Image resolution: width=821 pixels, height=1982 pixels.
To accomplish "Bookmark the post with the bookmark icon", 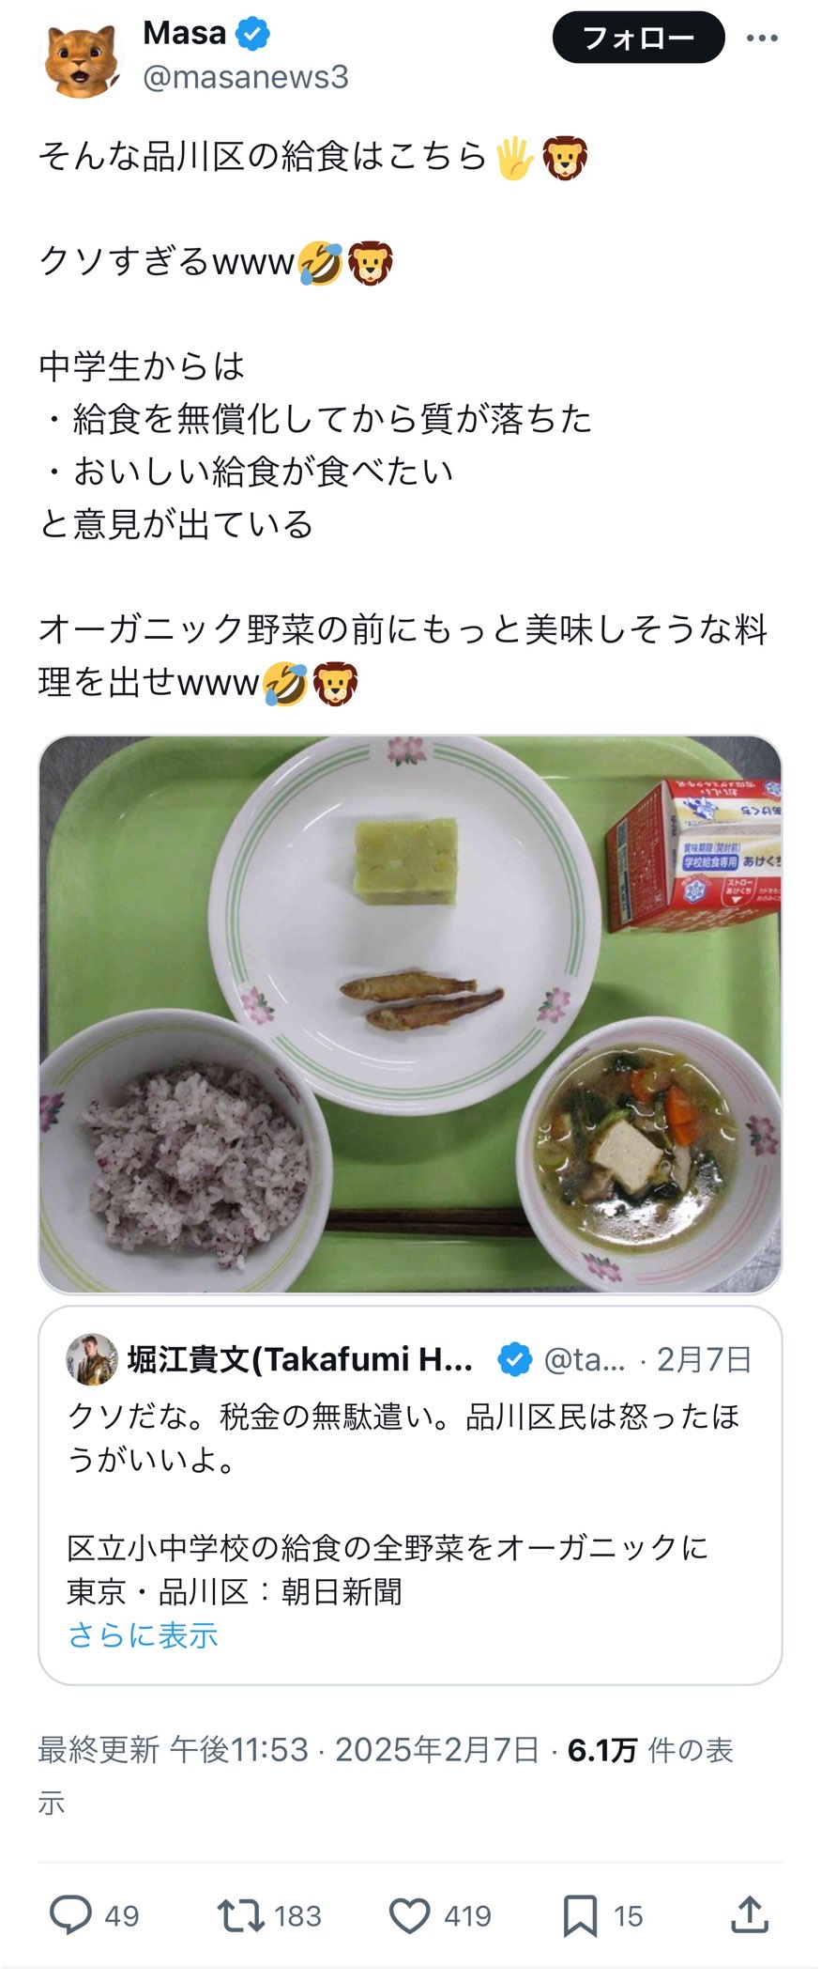I will coord(580,1915).
